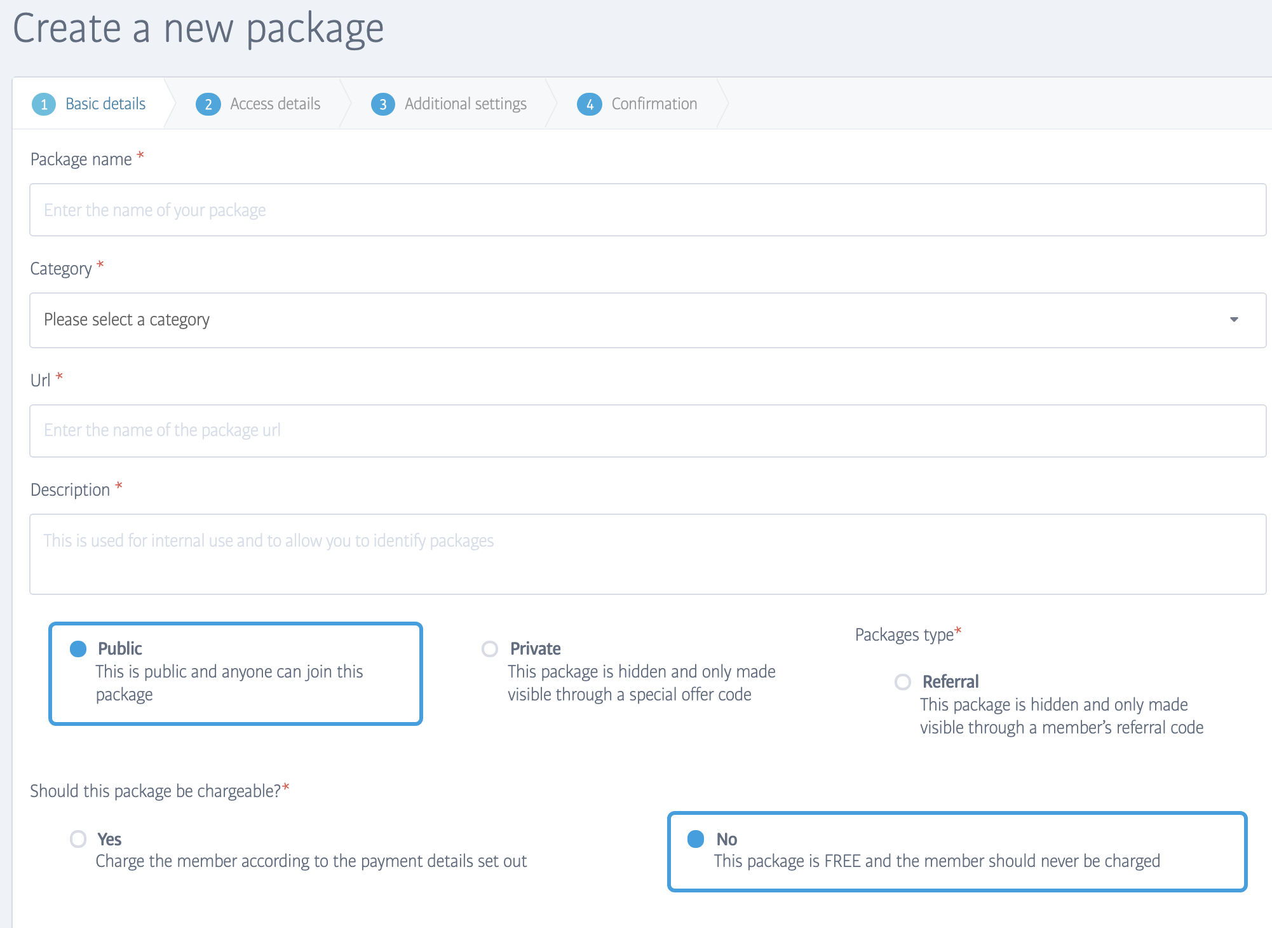Click the Category dropdown caret arrow
This screenshot has width=1272, height=928.
[x=1233, y=320]
